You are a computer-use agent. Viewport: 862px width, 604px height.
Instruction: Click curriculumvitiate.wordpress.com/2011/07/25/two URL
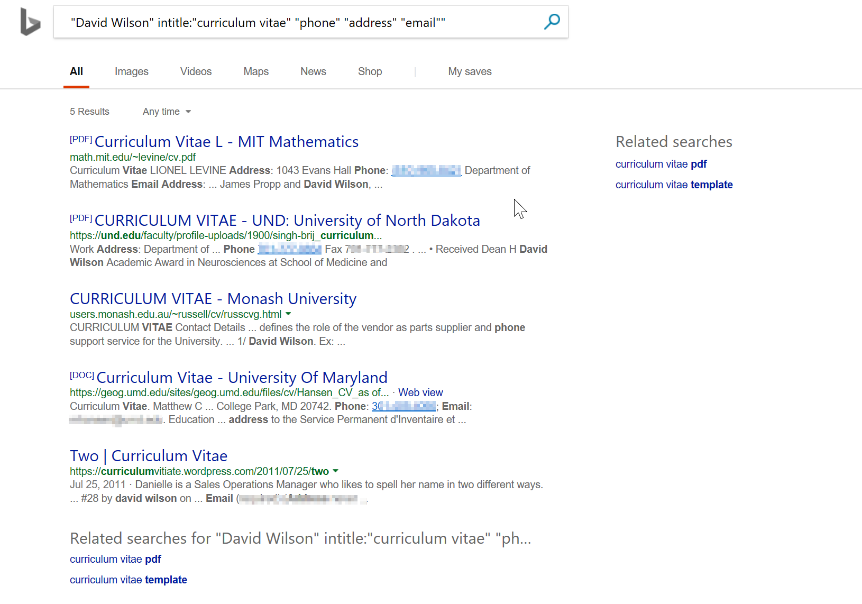tap(199, 471)
